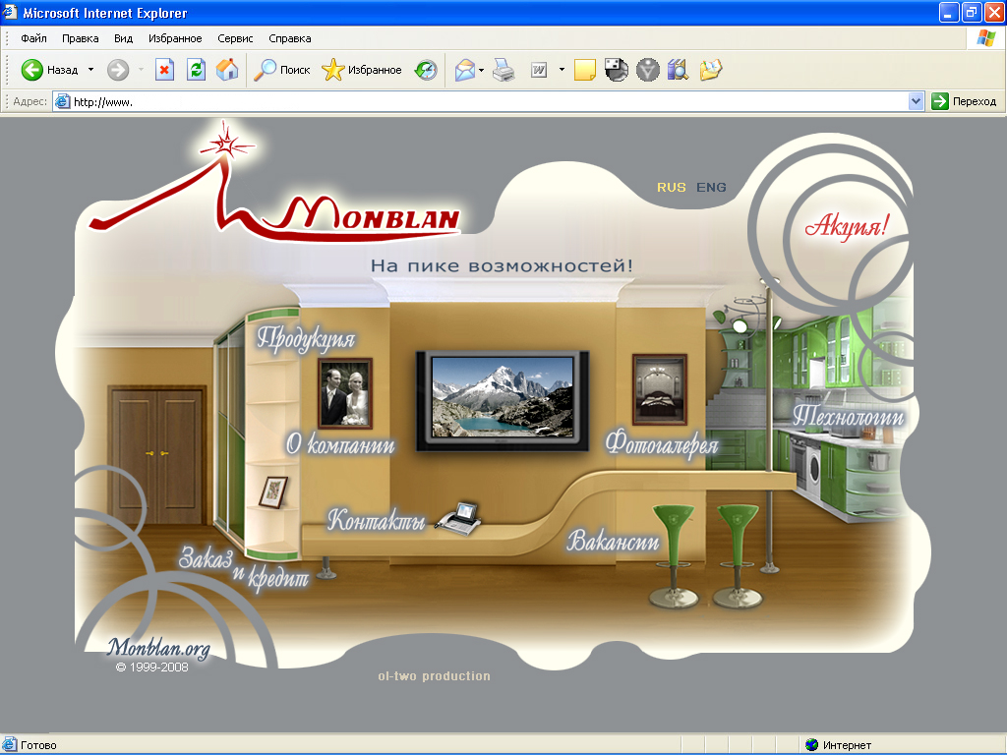1007x755 pixels.
Task: Print the page with printer icon
Action: pos(503,70)
